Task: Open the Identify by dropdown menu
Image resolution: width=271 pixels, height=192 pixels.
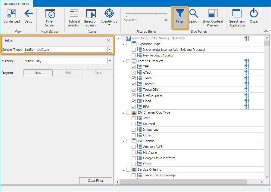Action: [109, 25]
